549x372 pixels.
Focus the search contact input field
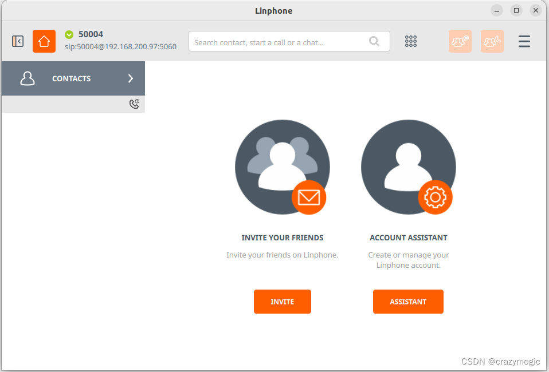[289, 41]
